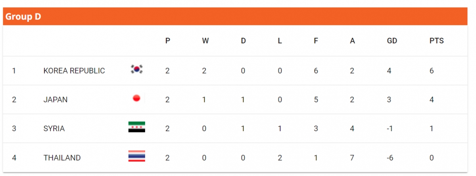Click Thailand's goal difference -6
The image size is (476, 176).
[x=390, y=158]
